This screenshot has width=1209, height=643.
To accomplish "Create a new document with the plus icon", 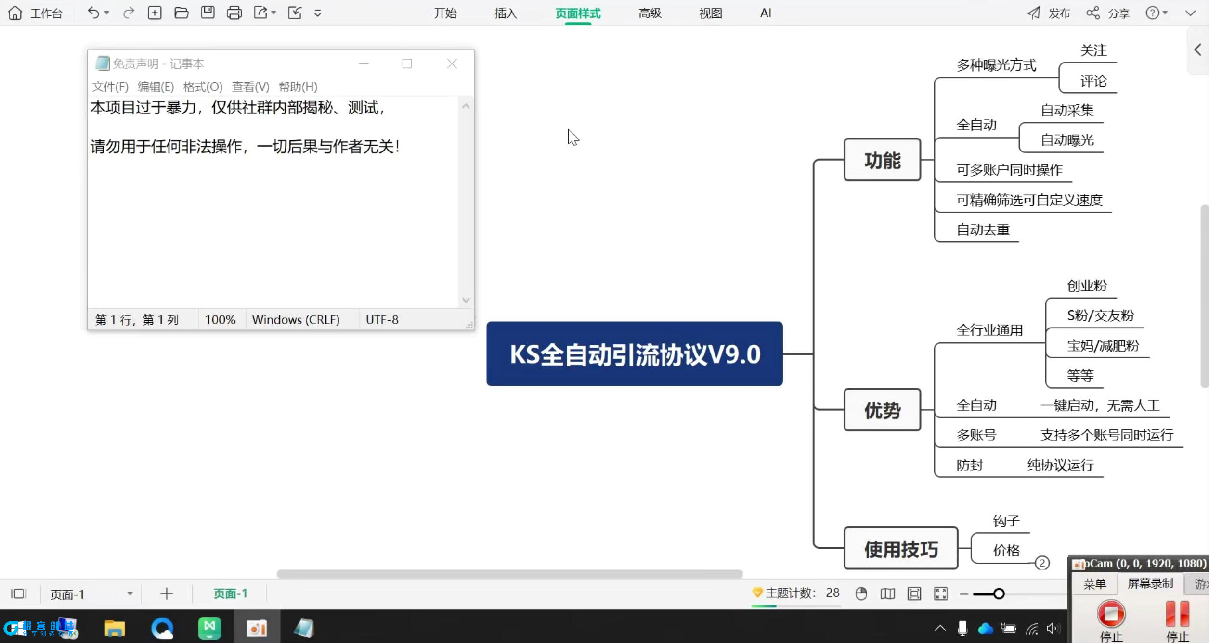I will point(155,13).
